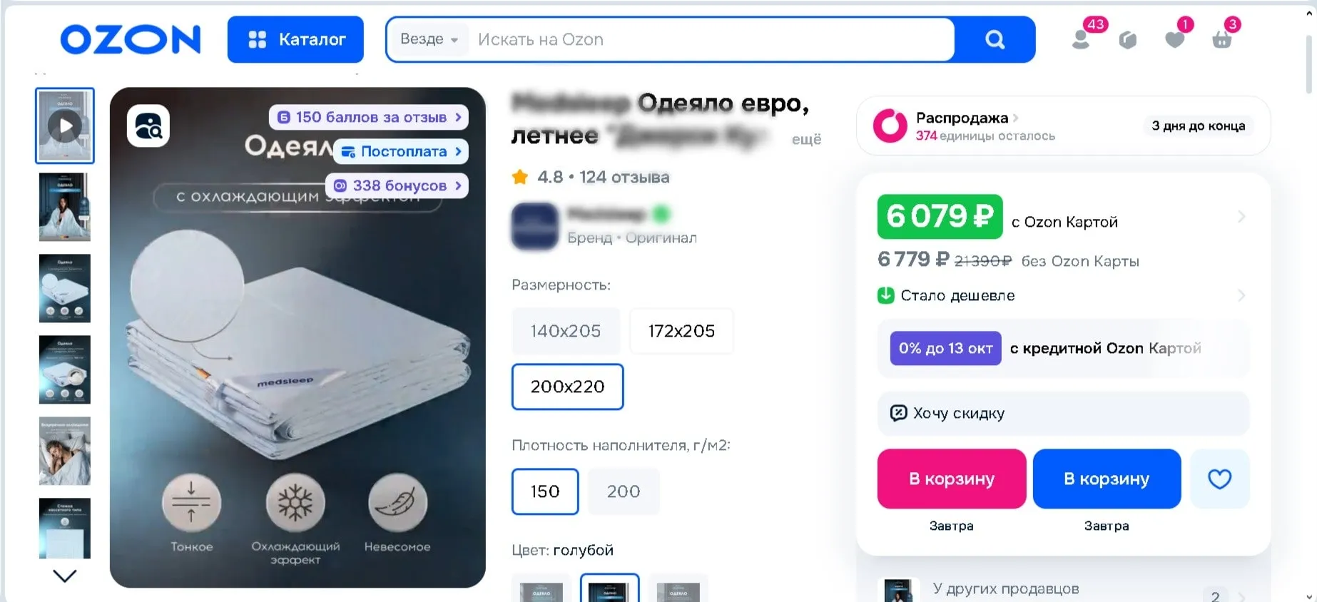
Task: Choose filler density 200
Action: click(624, 491)
